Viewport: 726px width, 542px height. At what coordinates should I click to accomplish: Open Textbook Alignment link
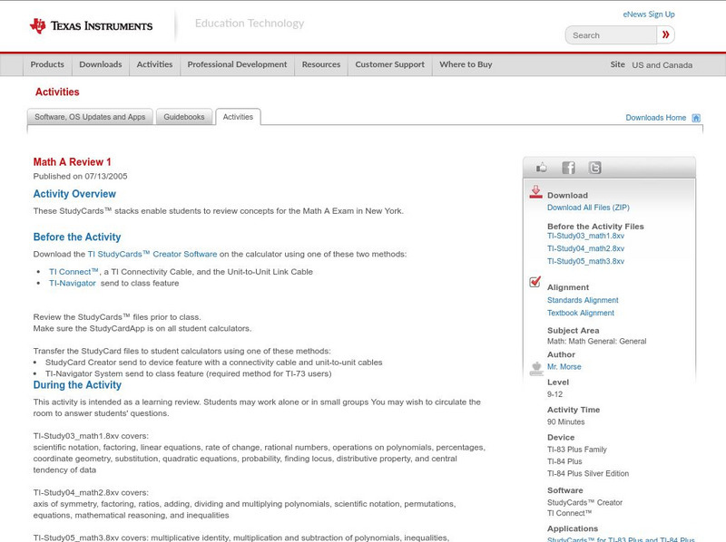tap(581, 313)
